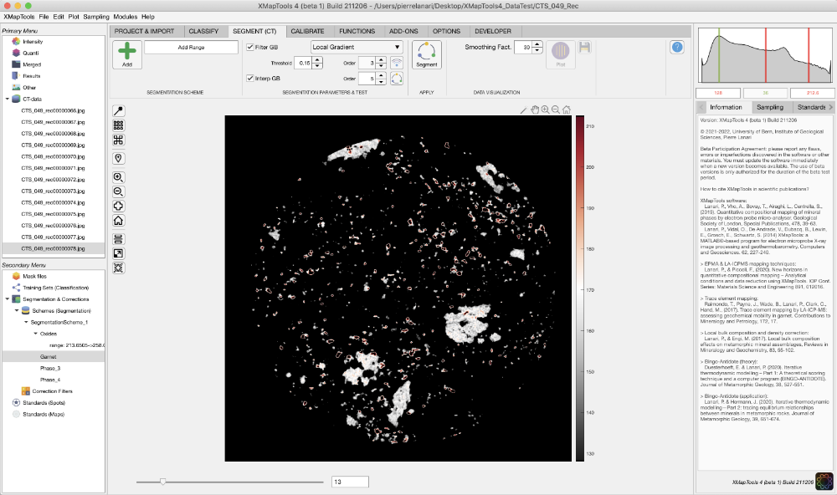
Task: Click the green Add button in Segmentation Scheme
Action: [127, 52]
